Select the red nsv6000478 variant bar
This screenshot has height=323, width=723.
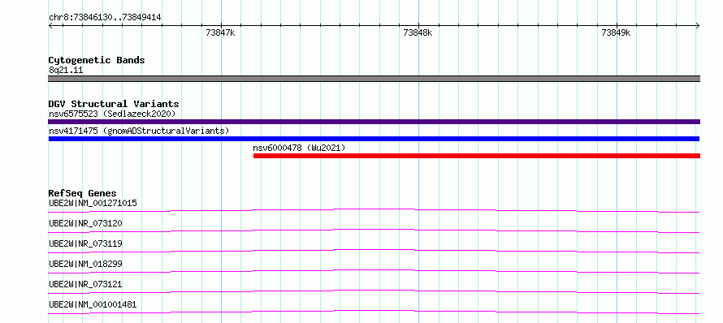pyautogui.click(x=477, y=156)
